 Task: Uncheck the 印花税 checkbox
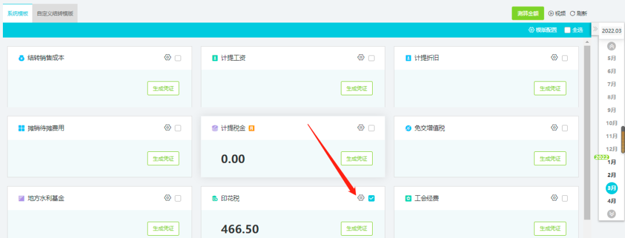point(372,198)
